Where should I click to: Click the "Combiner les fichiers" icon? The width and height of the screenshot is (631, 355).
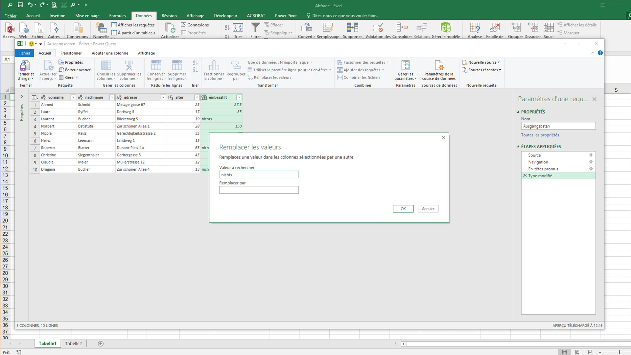339,77
